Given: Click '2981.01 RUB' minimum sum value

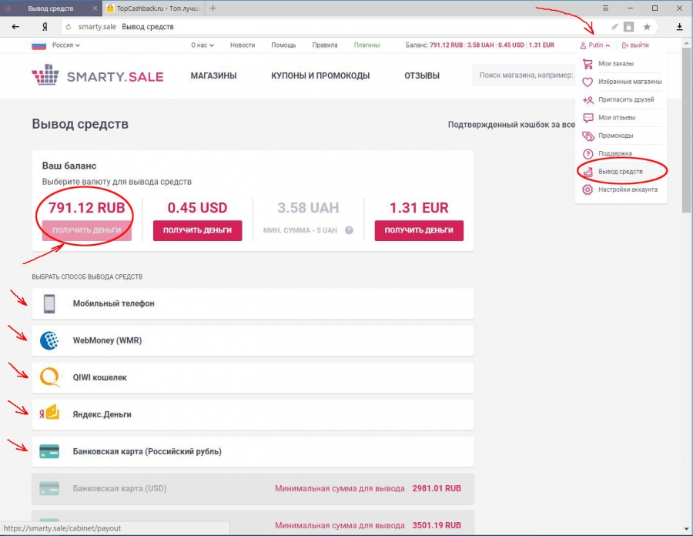Looking at the screenshot, I should (x=437, y=488).
